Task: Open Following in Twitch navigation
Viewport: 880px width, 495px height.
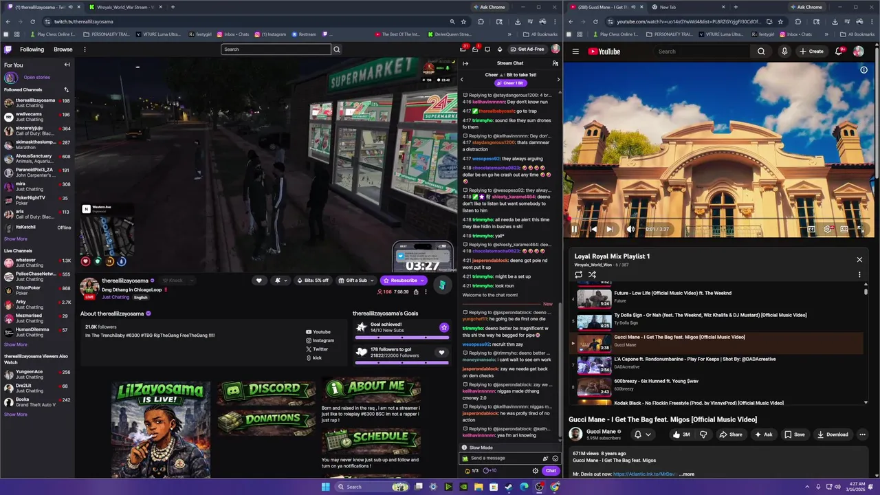Action: 32,49
